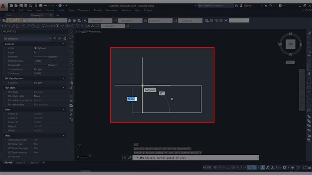Screen dimensions: 312x175
Task: Click the Customization menu icon in status bar
Action: coord(308,167)
